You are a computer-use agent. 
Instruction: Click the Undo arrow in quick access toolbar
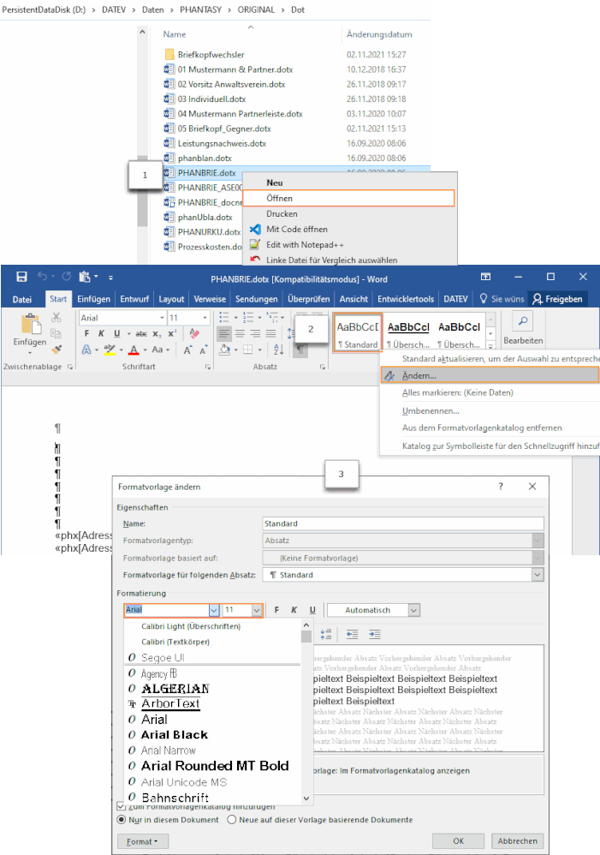pyautogui.click(x=42, y=277)
